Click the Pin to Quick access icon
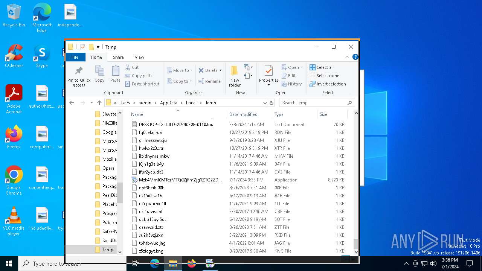This screenshot has width=482, height=271. point(79,71)
